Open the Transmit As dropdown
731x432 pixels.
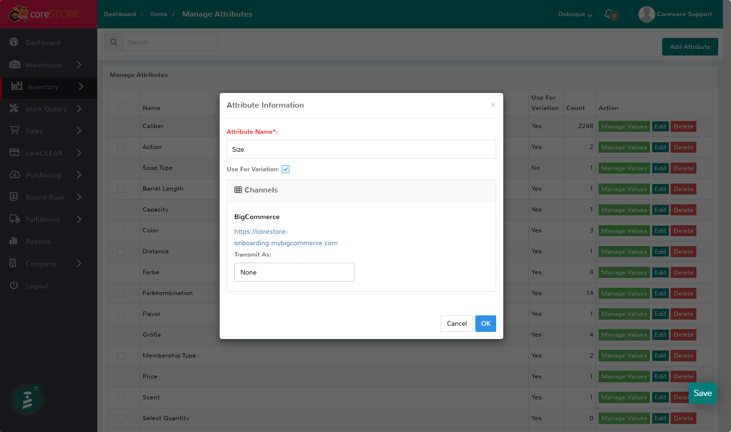click(x=294, y=272)
